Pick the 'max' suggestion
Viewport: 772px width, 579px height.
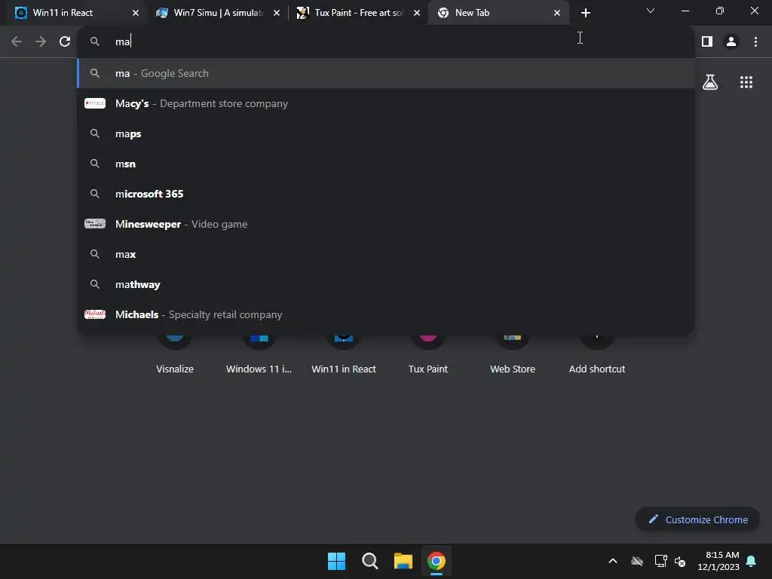pyautogui.click(x=385, y=254)
